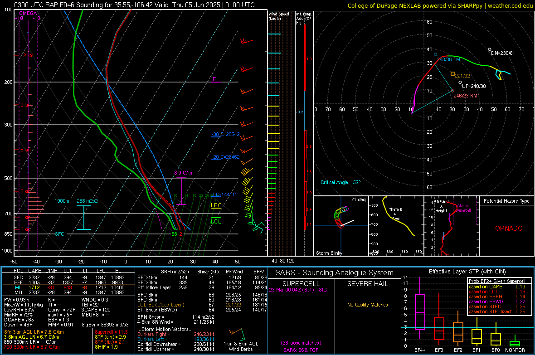This screenshot has height=355, width=535.
Task: Click the Wind Speed (knots) panel header
Action: click(x=279, y=16)
